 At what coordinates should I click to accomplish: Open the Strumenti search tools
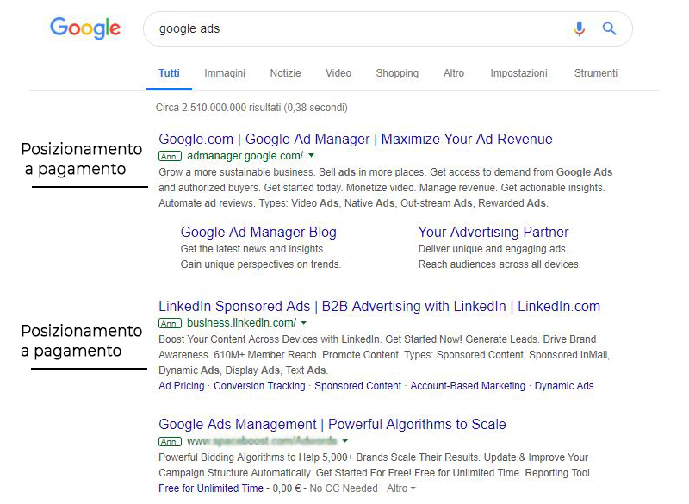[596, 73]
